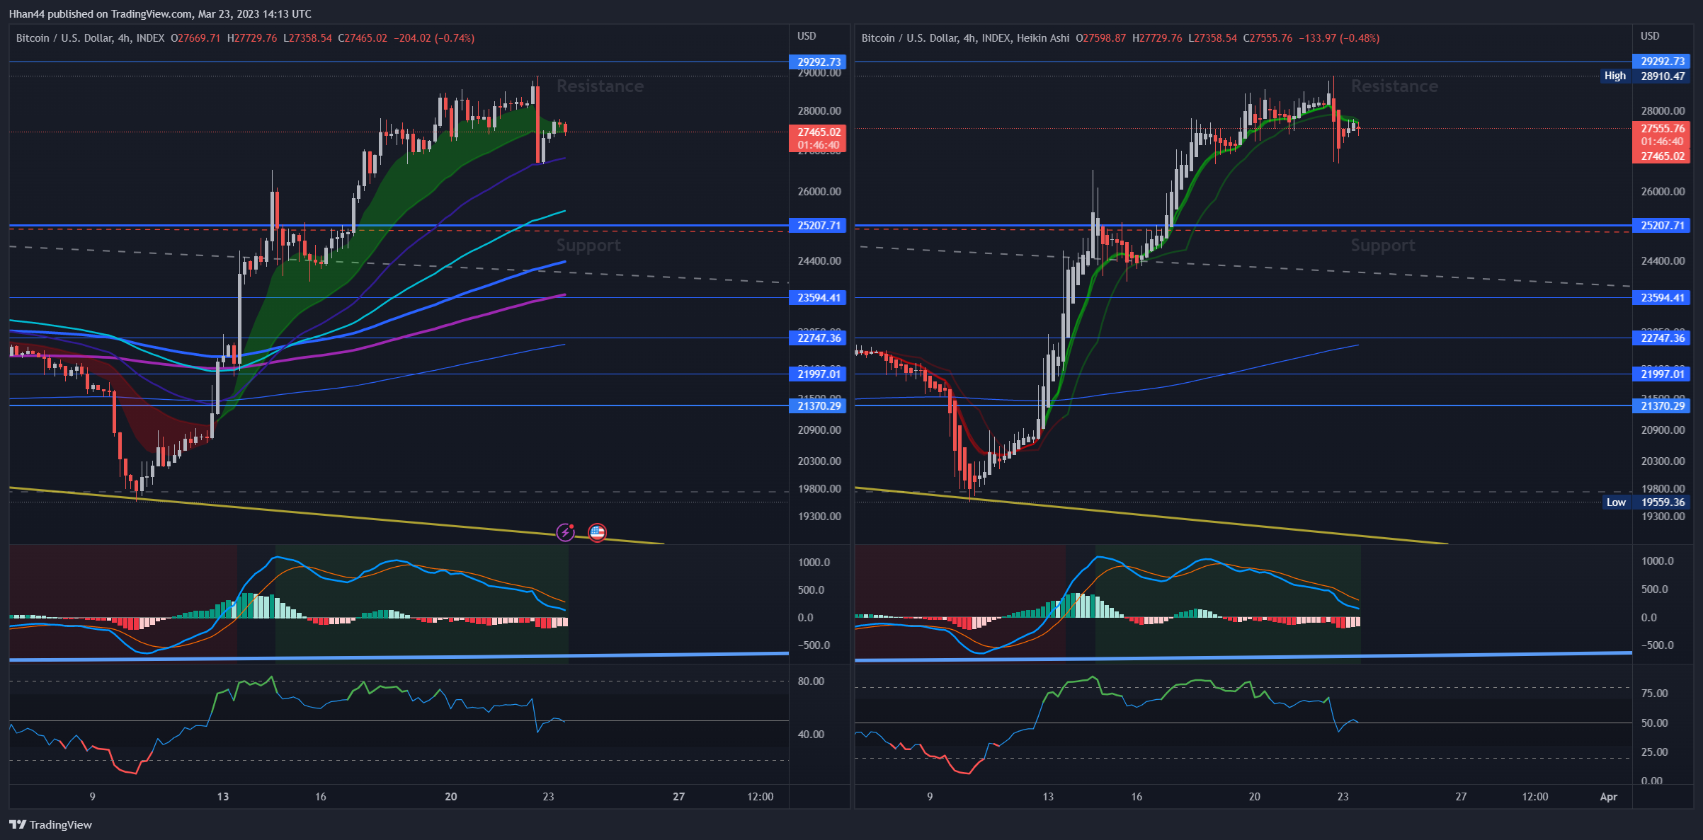
Task: Click left chart 25207.71 price label
Action: pyautogui.click(x=819, y=226)
